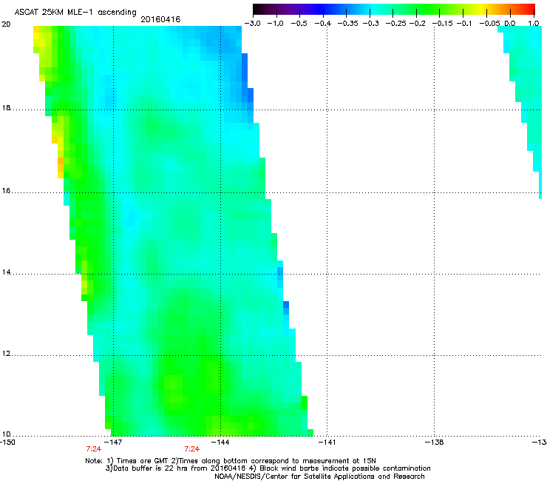Click the latitude label 16
Screen dimensions: 547x481
pos(6,191)
